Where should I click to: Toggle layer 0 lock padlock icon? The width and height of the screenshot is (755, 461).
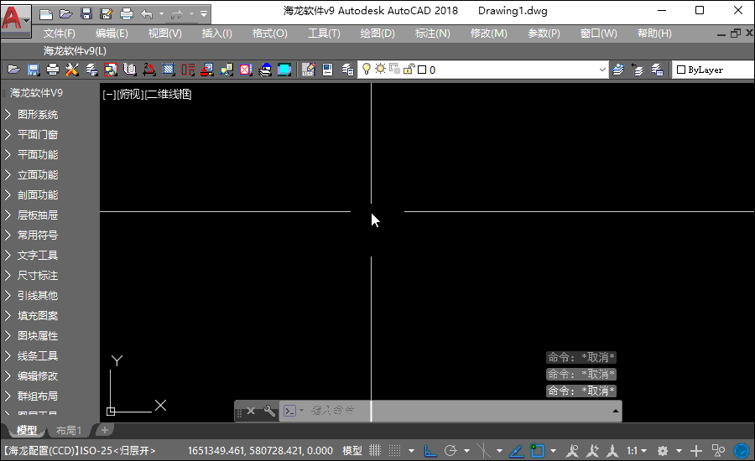[x=409, y=70]
